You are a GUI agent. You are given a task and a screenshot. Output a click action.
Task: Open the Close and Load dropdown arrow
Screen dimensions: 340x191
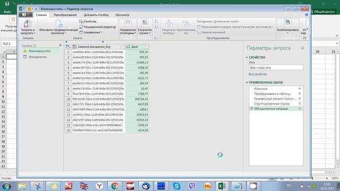pyautogui.click(x=35, y=33)
